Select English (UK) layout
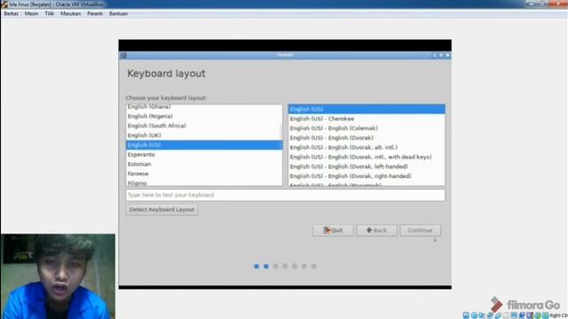568x319 pixels. tap(204, 136)
